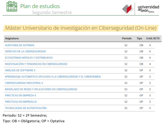Open PRÁCTICAS EN EMPRESA II link

coord(21,96)
